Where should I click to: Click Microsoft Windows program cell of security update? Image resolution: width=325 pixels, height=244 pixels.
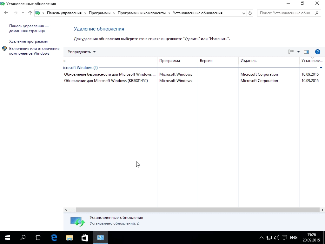click(x=176, y=74)
